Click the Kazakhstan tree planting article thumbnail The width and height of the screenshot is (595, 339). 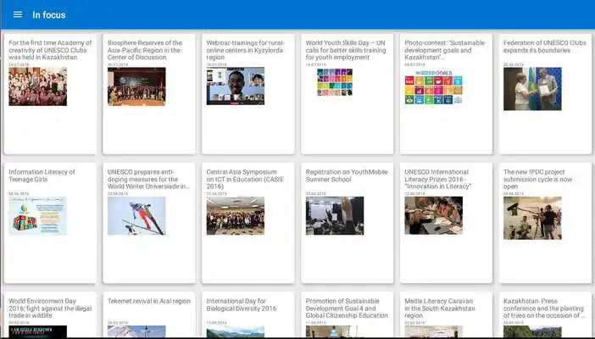[532, 331]
